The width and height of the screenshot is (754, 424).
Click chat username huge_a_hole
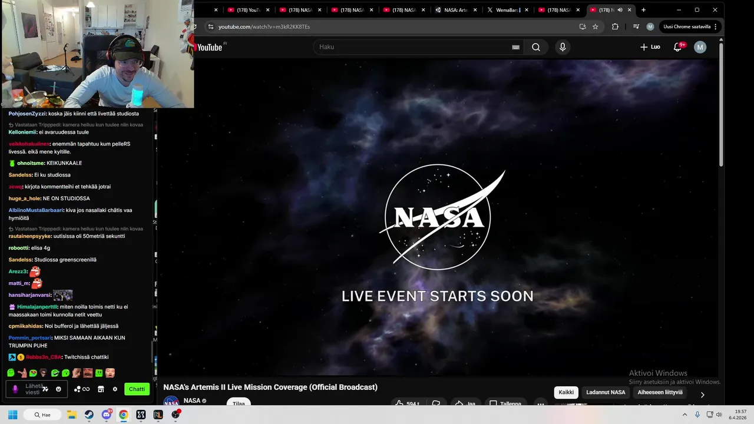pos(24,198)
